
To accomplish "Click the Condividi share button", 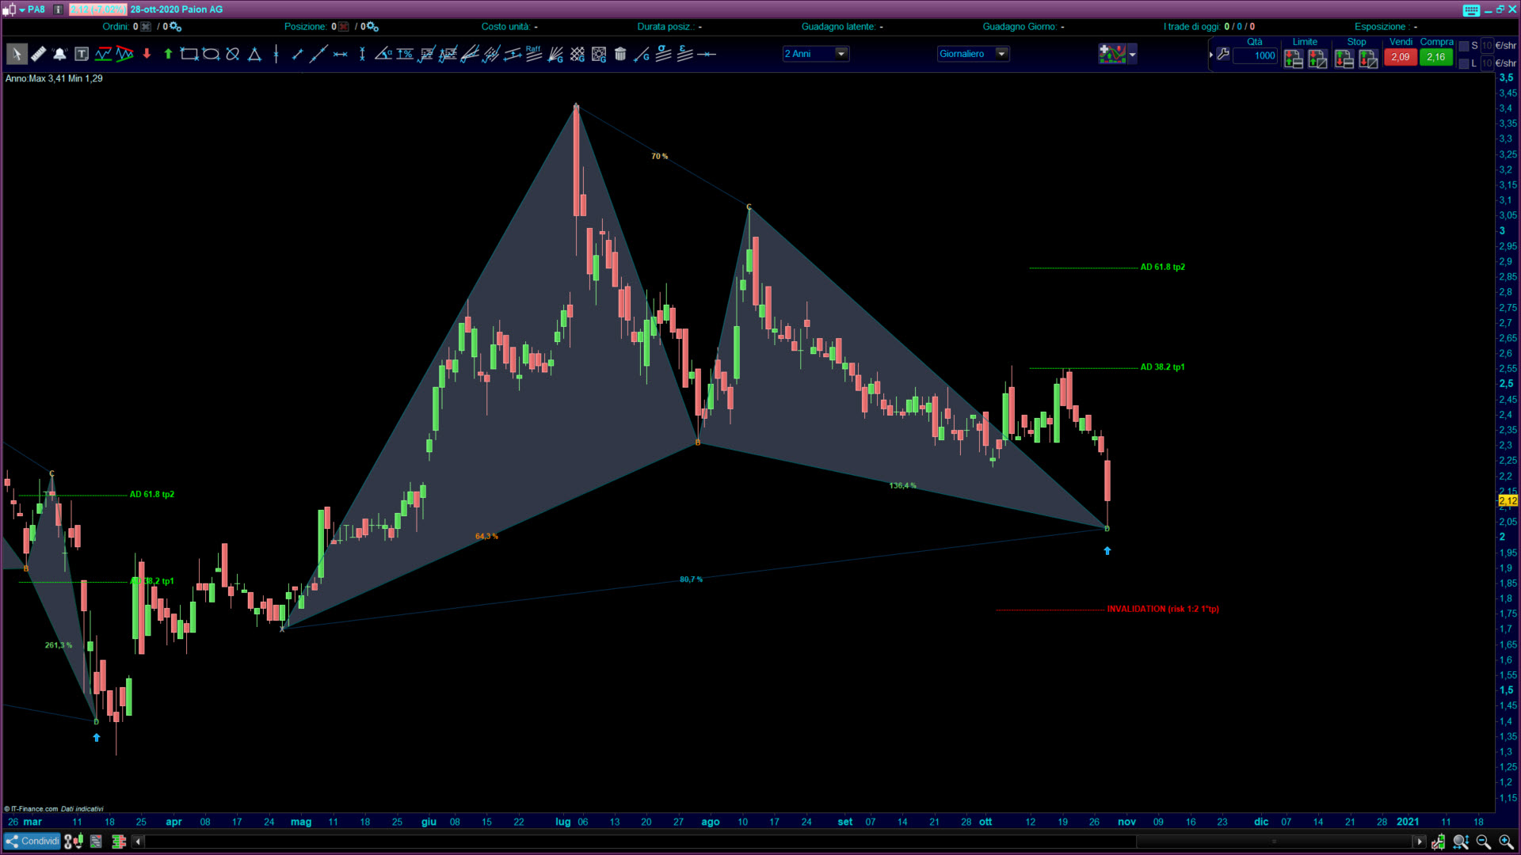I will 32,841.
